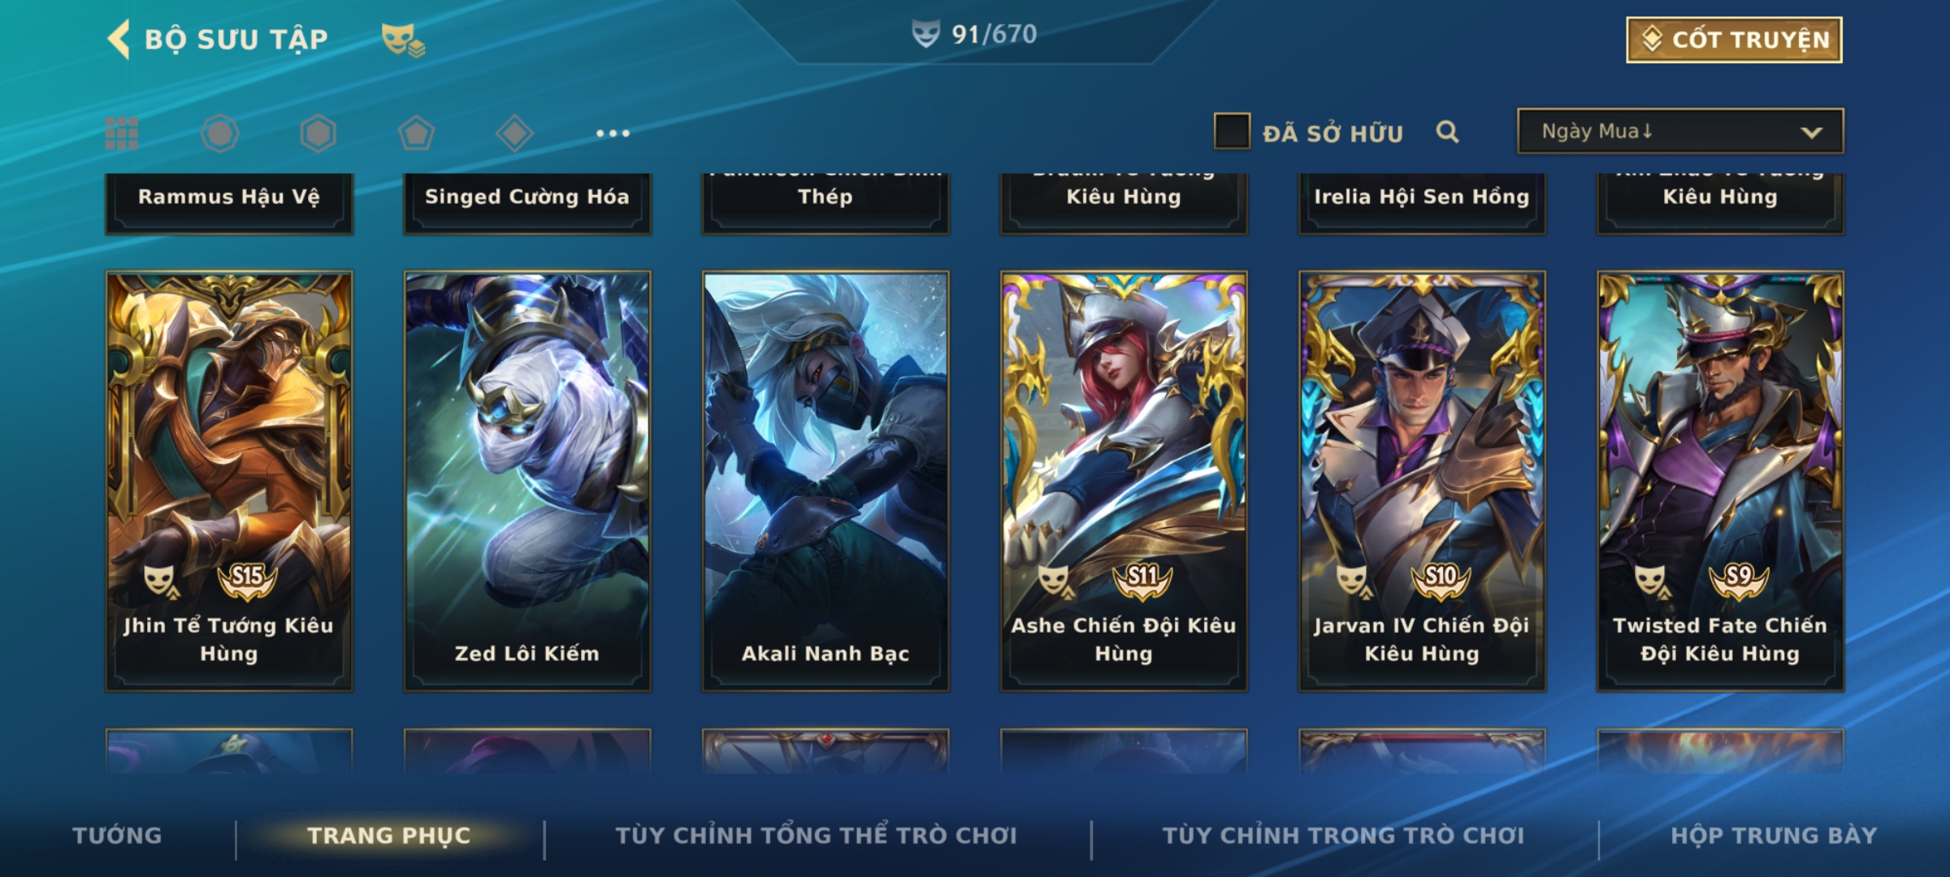Switch to the Tướng tab
The image size is (1950, 877).
click(117, 835)
